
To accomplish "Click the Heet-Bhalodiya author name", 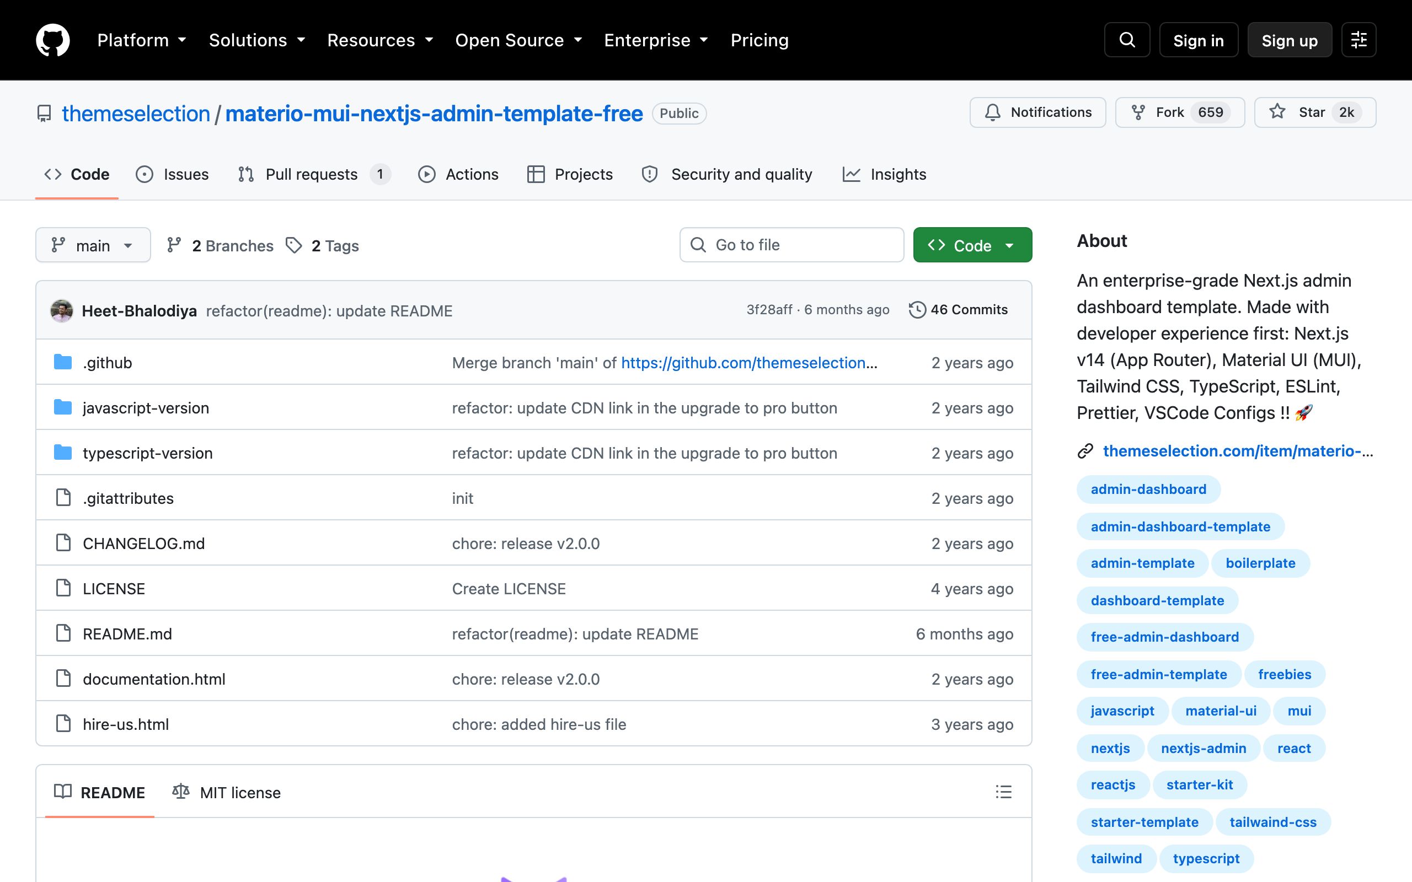I will click(x=139, y=311).
